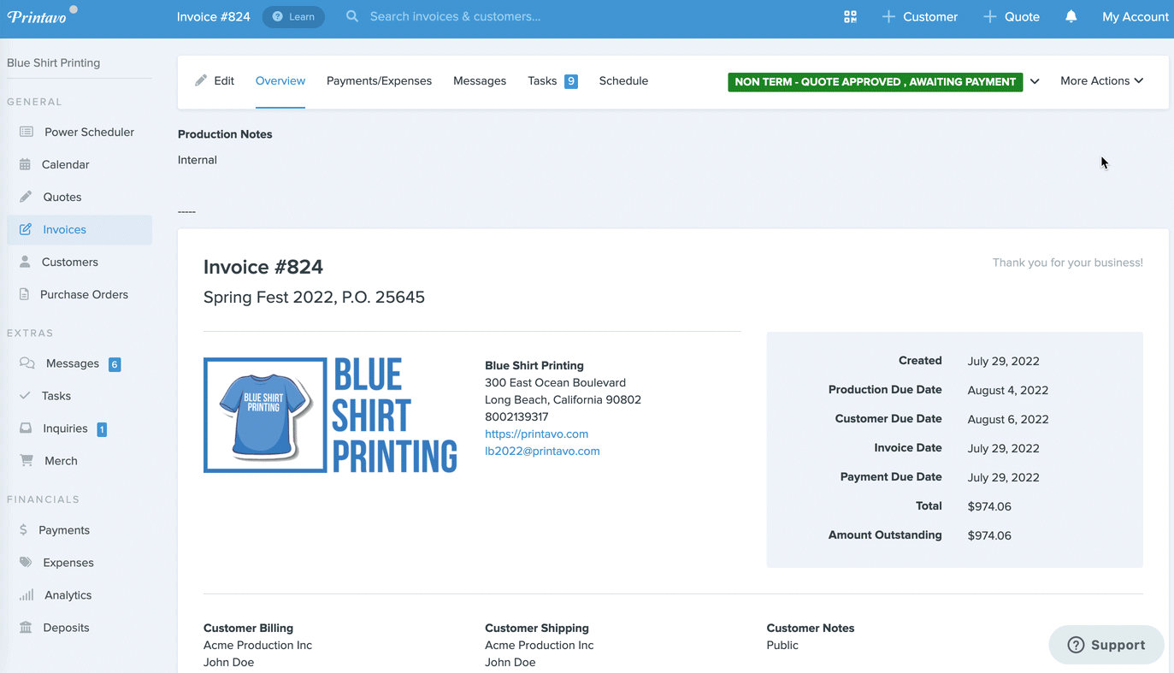Click the Merch shopping cart icon
The width and height of the screenshot is (1174, 673).
point(27,460)
